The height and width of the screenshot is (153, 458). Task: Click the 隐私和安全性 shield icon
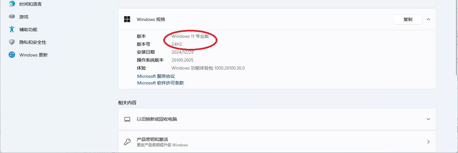point(12,42)
